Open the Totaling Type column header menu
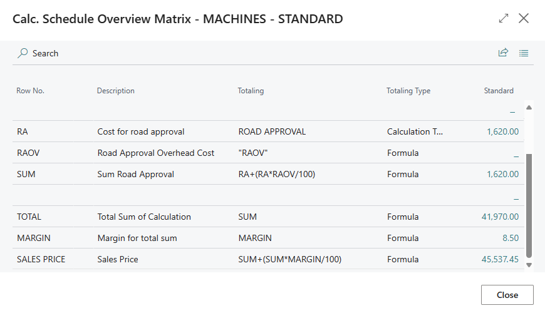Image resolution: width=545 pixels, height=318 pixels. (x=408, y=91)
